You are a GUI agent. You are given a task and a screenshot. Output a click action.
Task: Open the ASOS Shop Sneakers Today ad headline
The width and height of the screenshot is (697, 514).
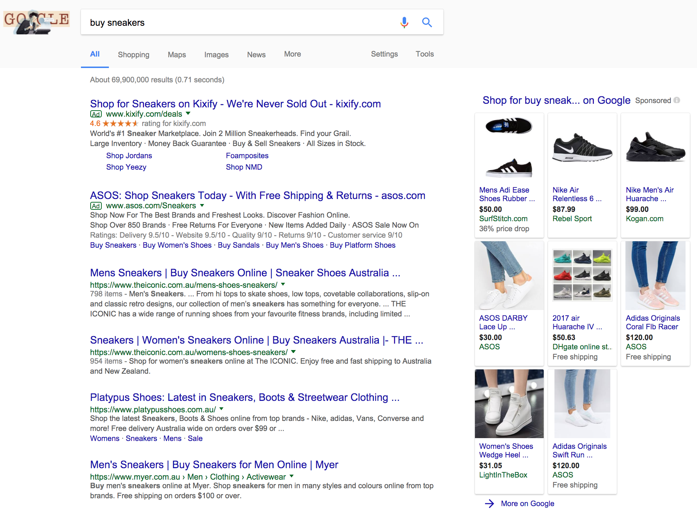coord(258,195)
